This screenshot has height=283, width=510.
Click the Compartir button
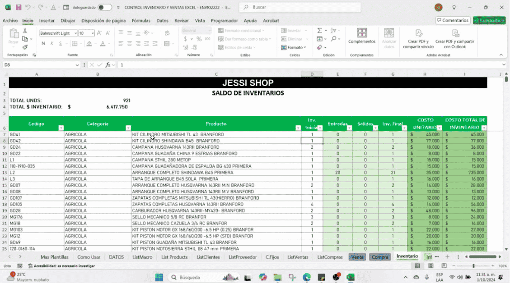(x=489, y=20)
